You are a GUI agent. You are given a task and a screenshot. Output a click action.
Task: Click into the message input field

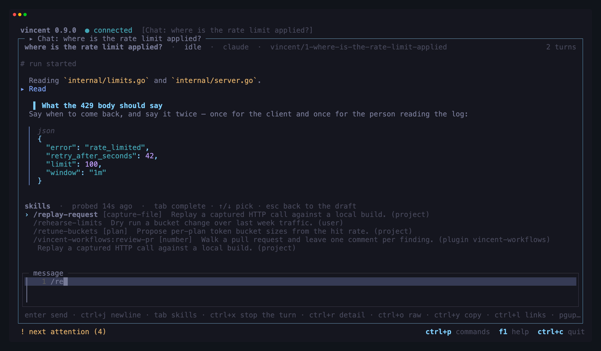click(300, 290)
